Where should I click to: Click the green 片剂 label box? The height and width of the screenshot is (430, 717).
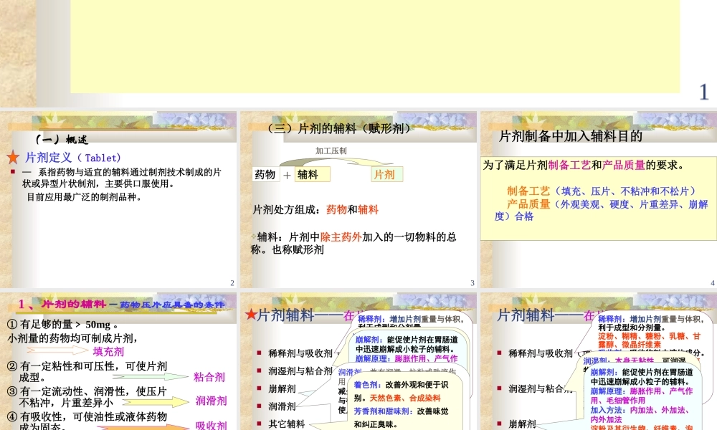pyautogui.click(x=386, y=174)
